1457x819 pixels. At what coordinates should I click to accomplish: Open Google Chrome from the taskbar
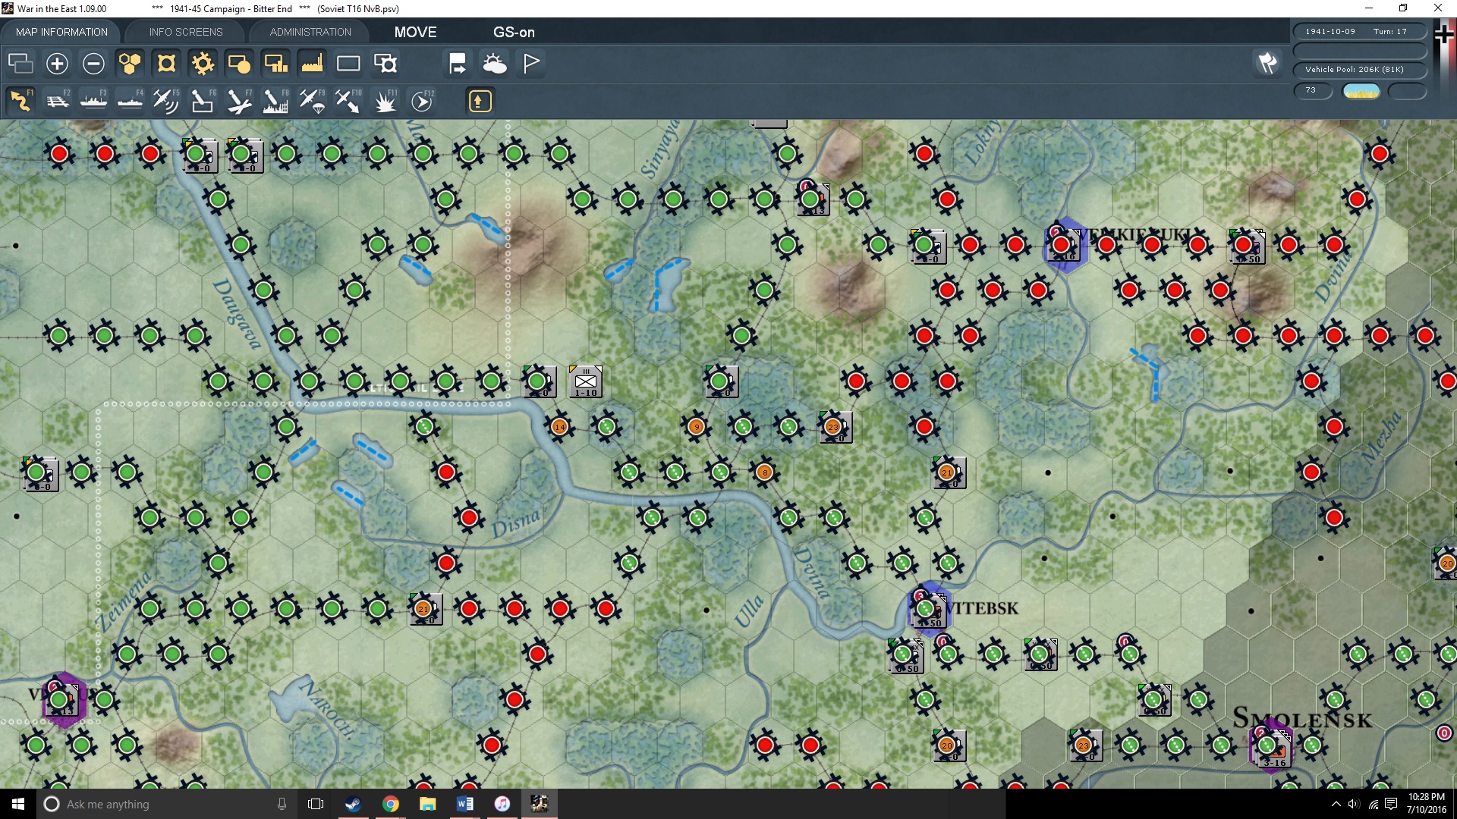pyautogui.click(x=390, y=804)
